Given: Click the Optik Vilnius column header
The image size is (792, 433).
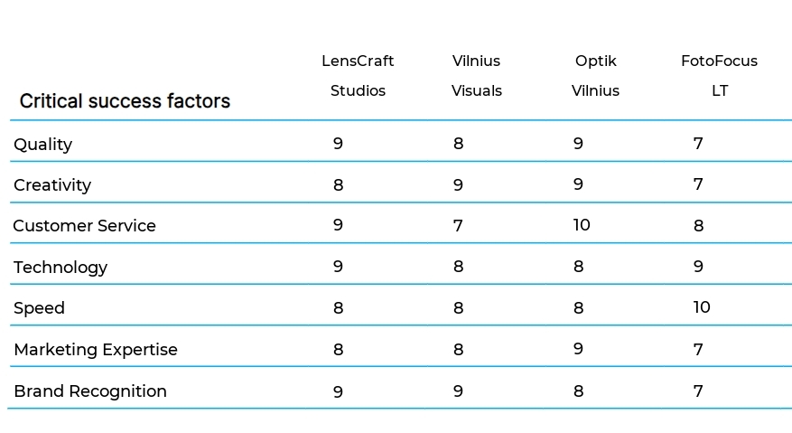Looking at the screenshot, I should [x=595, y=76].
